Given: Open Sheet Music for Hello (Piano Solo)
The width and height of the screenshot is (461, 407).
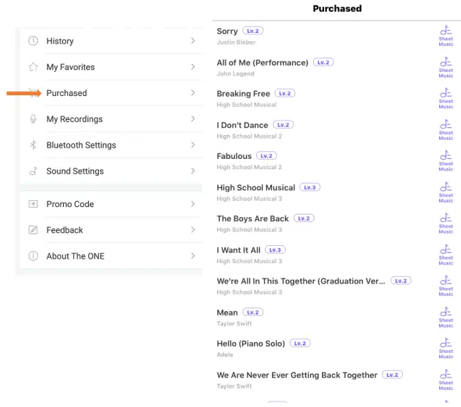Looking at the screenshot, I should (446, 348).
